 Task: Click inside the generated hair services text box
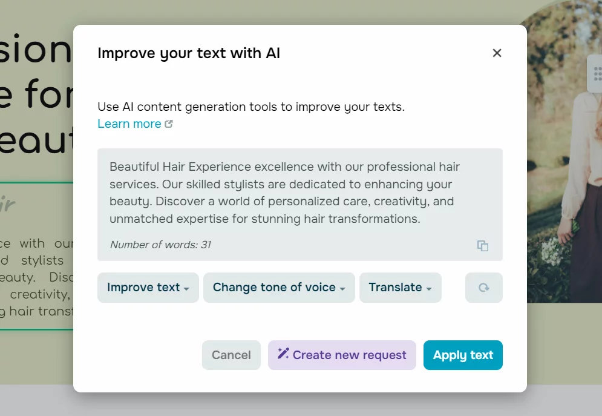click(284, 193)
